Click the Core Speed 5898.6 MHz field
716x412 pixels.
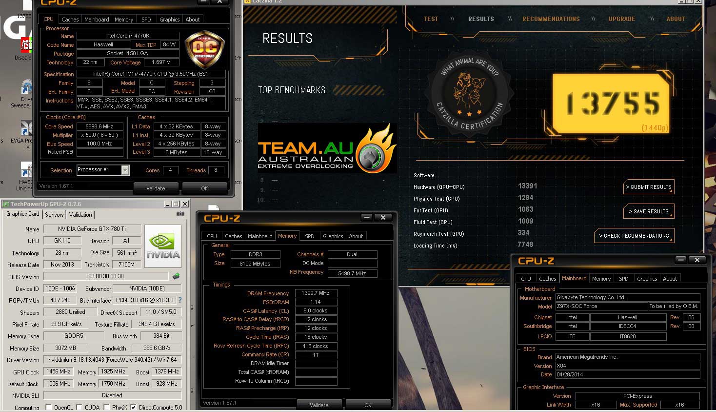click(99, 126)
